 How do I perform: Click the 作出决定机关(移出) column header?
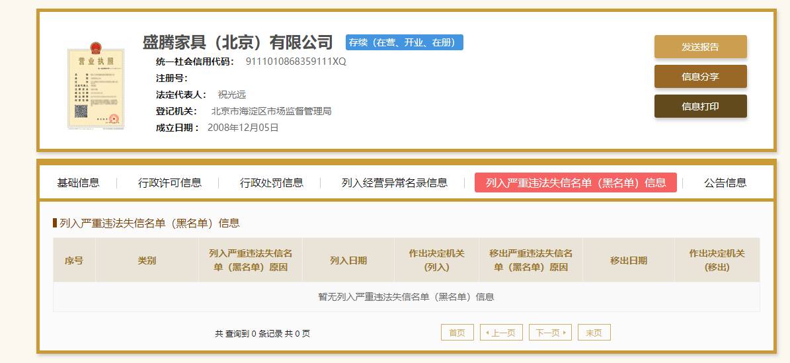click(x=717, y=260)
